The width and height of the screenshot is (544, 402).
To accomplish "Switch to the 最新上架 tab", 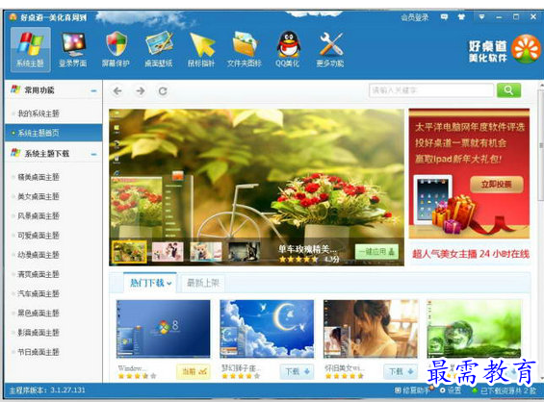I will coord(203,283).
